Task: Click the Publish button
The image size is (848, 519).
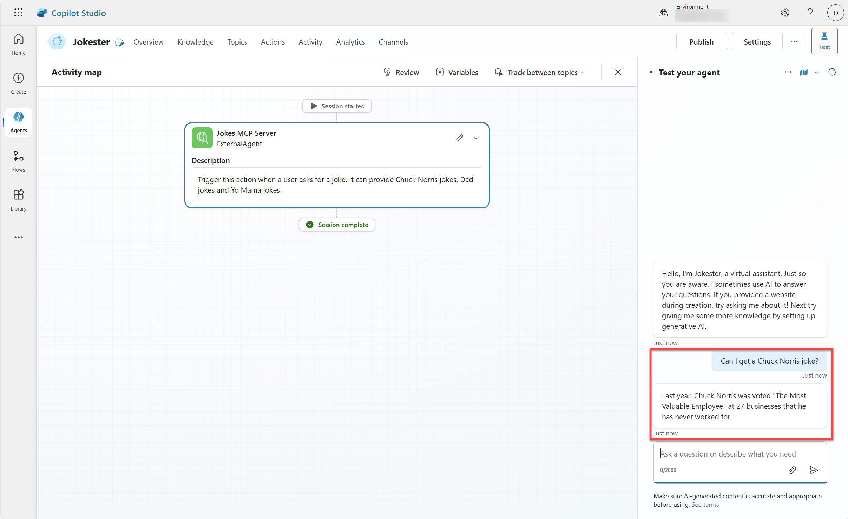Action: (x=701, y=42)
